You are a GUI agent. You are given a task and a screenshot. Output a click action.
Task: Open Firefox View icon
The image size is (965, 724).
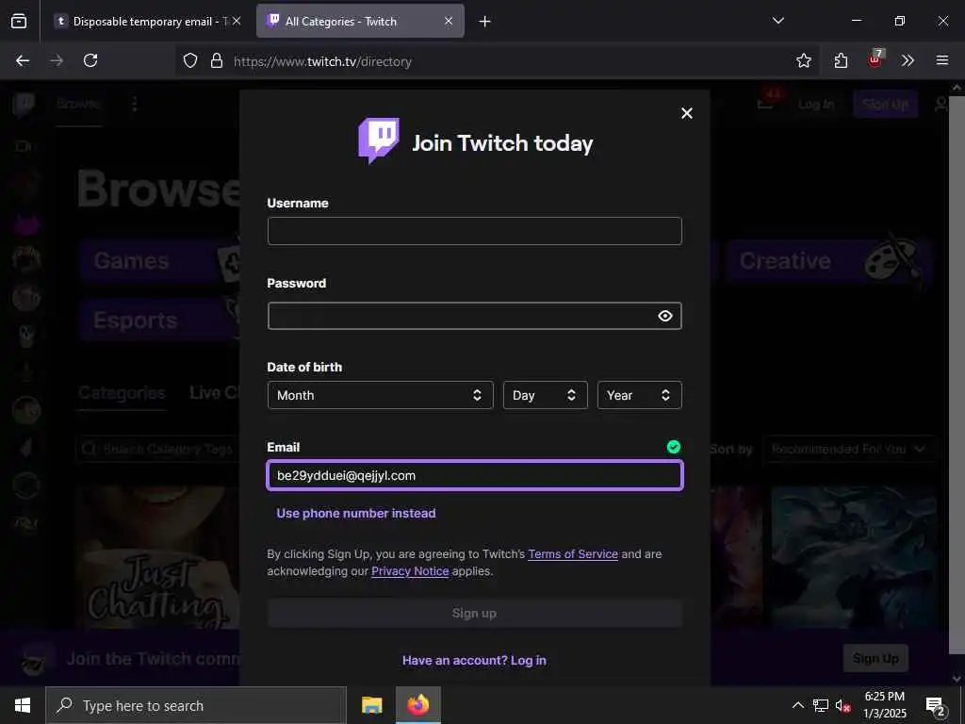click(19, 22)
